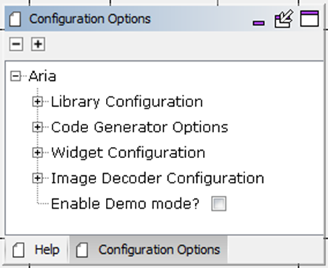328x268 pixels.
Task: Click the dock/restore arrow icon in title bar
Action: pos(284,19)
